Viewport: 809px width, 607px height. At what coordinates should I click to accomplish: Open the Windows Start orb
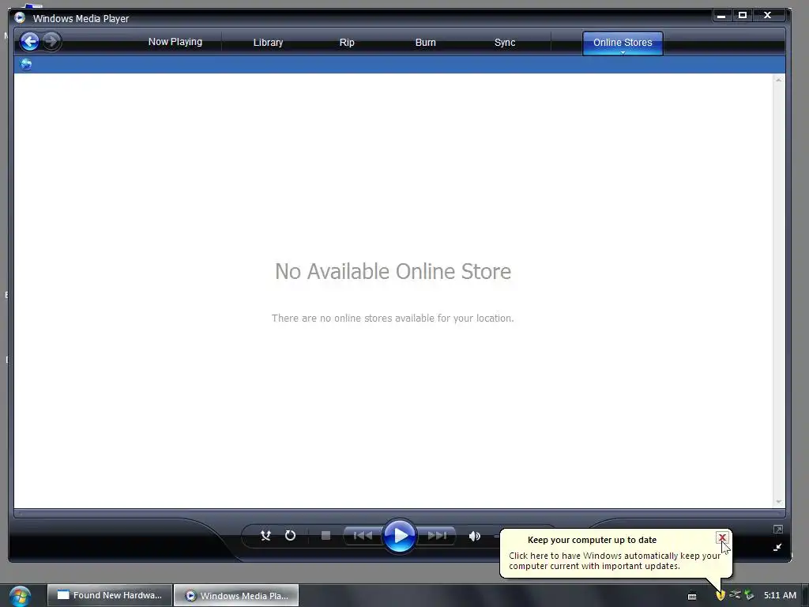20,596
